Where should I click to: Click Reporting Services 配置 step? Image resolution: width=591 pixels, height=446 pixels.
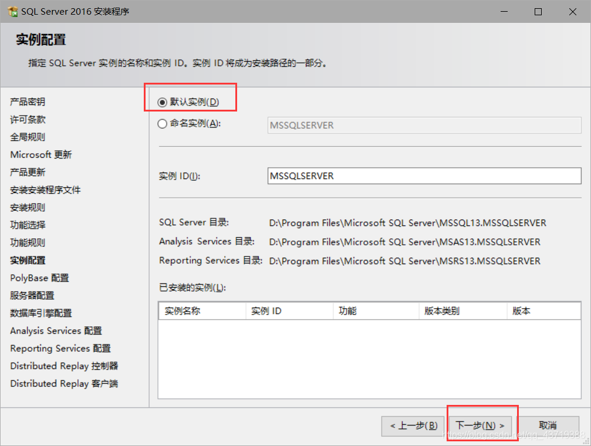tap(60, 349)
